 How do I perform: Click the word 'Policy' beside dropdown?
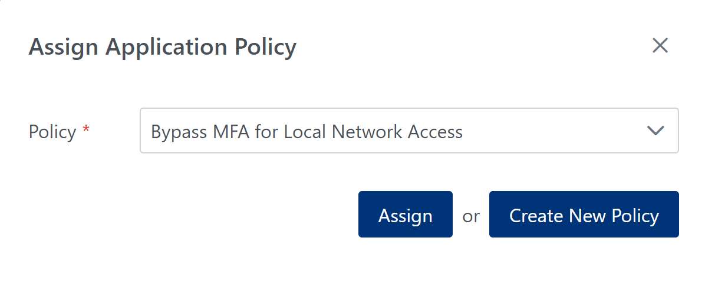52,132
